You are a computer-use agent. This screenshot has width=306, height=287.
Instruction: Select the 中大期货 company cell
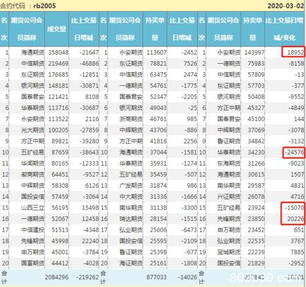click(131, 196)
